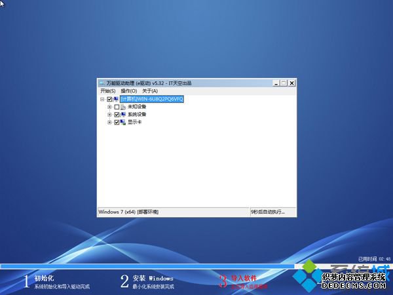
Task: Click the 系统设备 system device icon
Action: click(124, 115)
